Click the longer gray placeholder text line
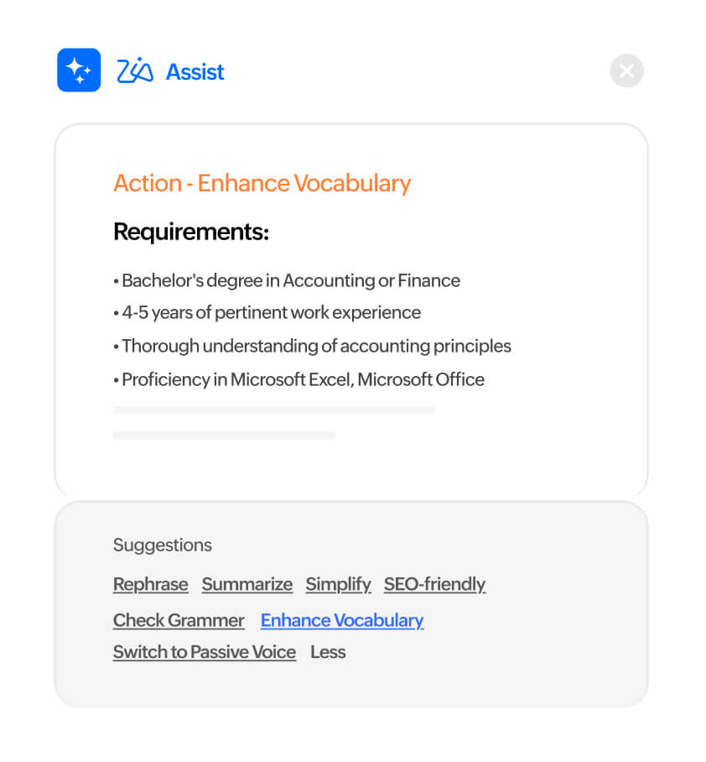 point(273,410)
